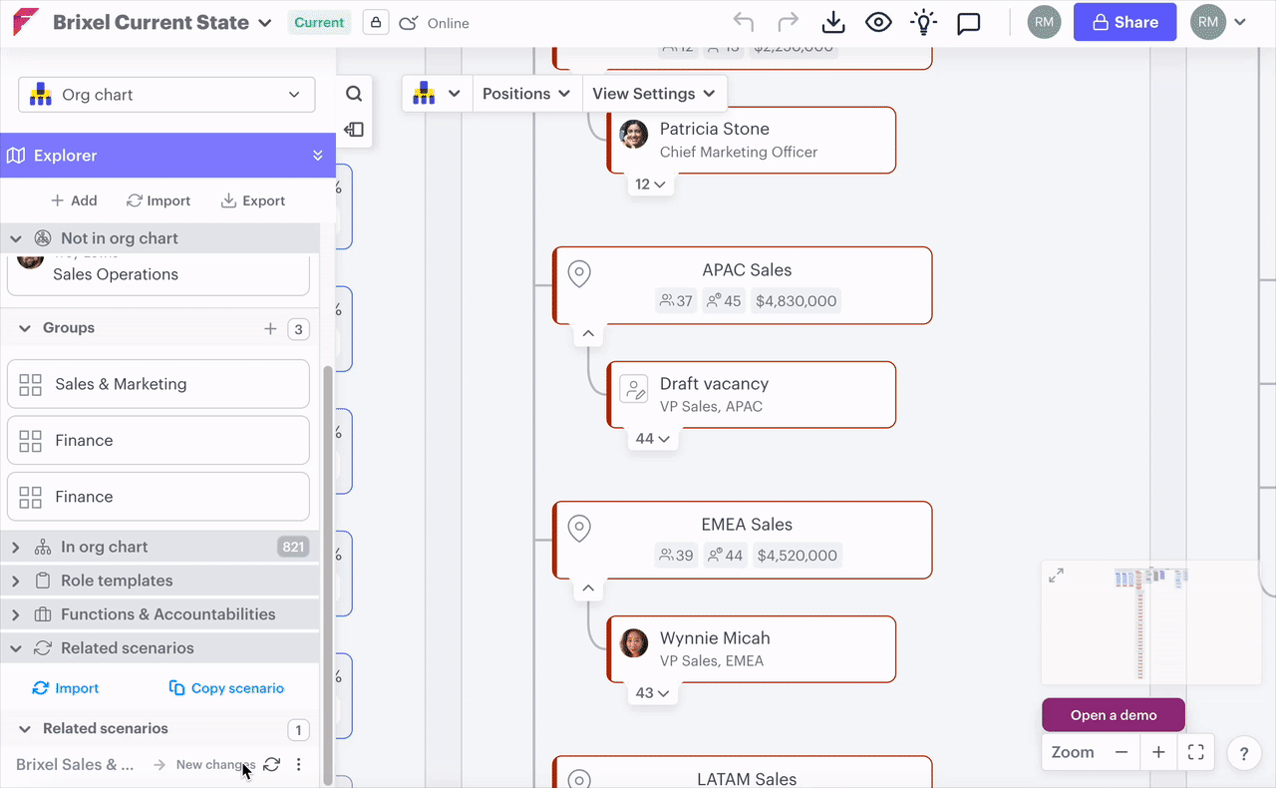The image size is (1276, 788).
Task: Click the Copy scenario link
Action: [x=226, y=688]
